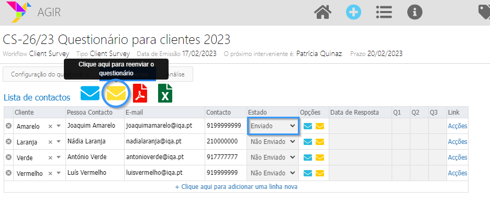Click the Pessoa Contacto column header

click(x=95, y=113)
